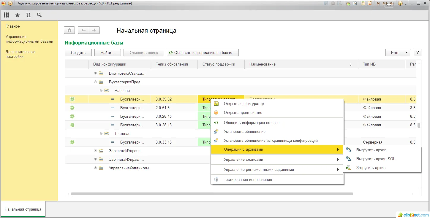Screen dimensions: 430x218
Task: Choose Открыть конфигуратор from context menu
Action: [x=244, y=104]
